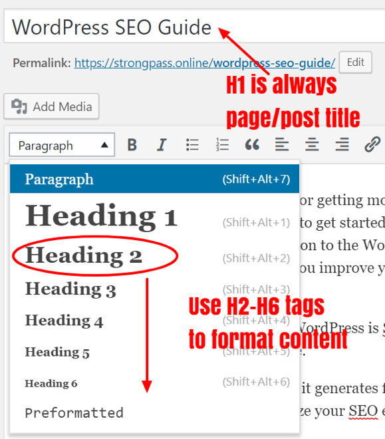Click the underlined word SEO in content
This screenshot has height=439, width=385.
click(x=363, y=412)
